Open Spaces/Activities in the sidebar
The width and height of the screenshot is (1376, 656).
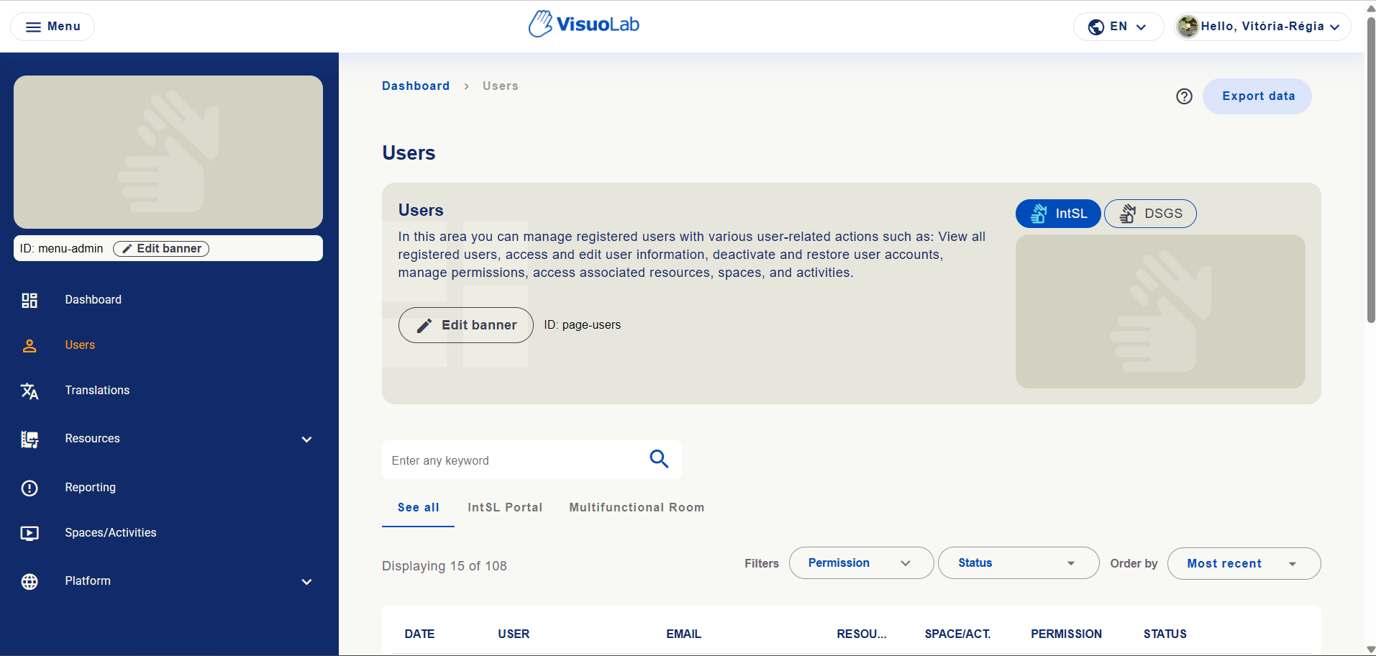click(x=111, y=532)
